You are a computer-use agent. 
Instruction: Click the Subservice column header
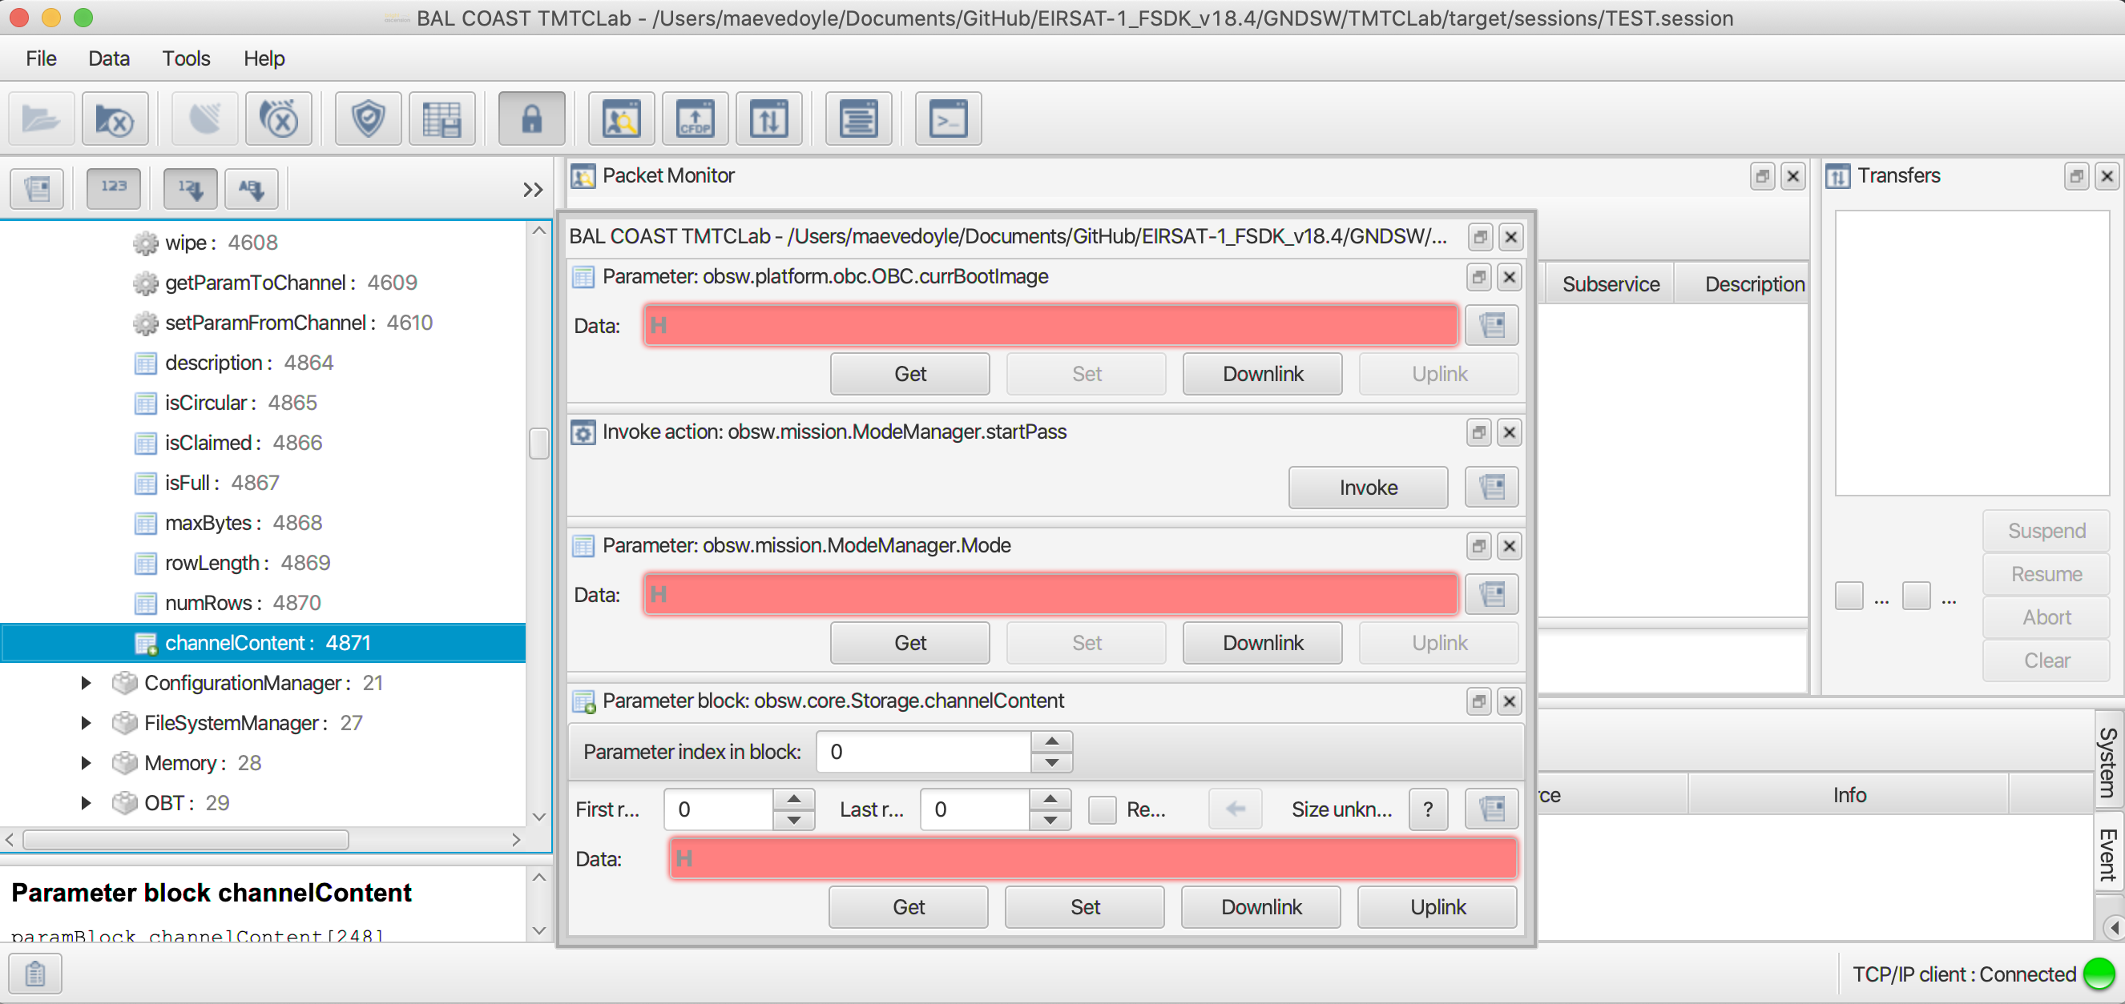pyautogui.click(x=1611, y=284)
